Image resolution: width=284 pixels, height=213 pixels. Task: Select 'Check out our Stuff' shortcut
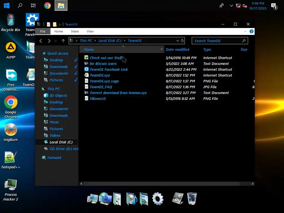pyautogui.click(x=106, y=58)
